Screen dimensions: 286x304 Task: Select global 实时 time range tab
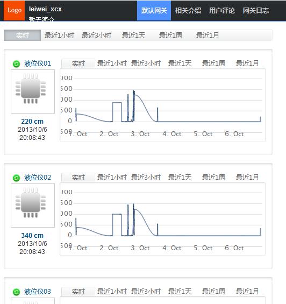pos(22,36)
